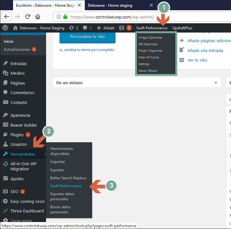Reload the page with the refresh icon
Screen dimensions: 231x229
coord(28,17)
